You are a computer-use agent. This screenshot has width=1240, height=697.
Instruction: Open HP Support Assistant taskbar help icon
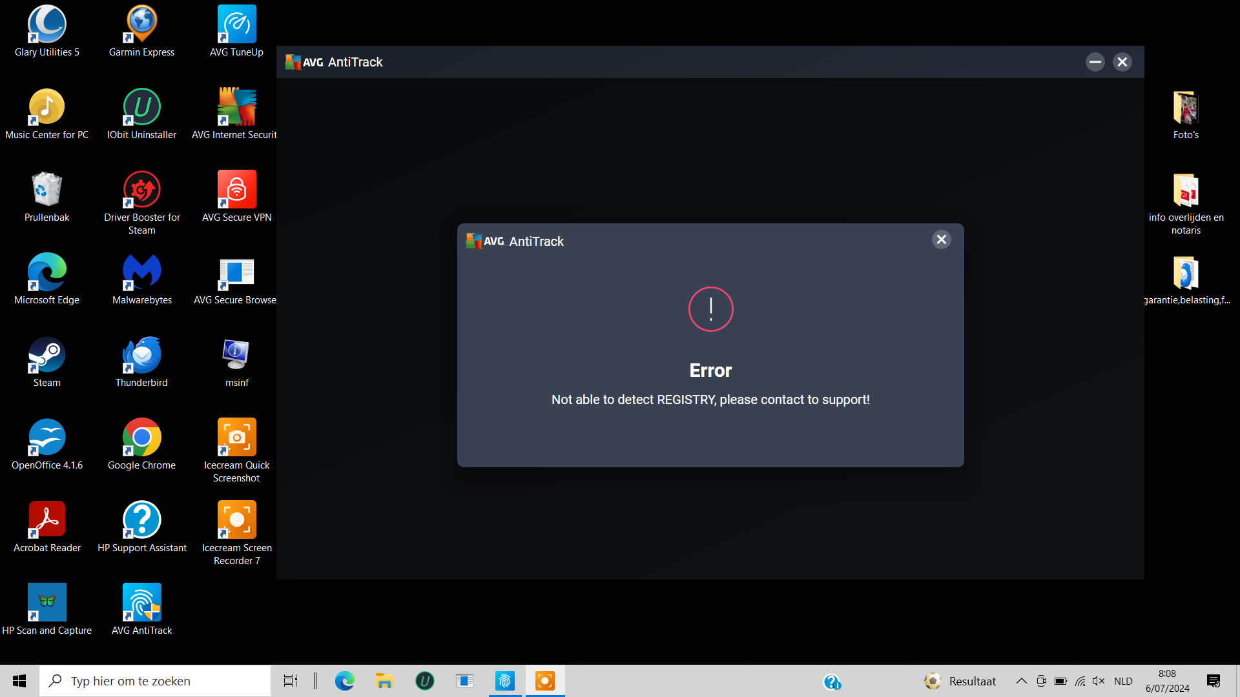832,682
